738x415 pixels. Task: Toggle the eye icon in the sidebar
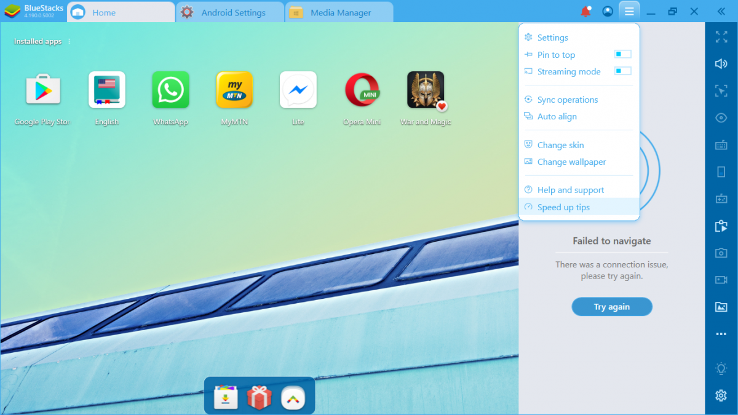click(x=721, y=118)
